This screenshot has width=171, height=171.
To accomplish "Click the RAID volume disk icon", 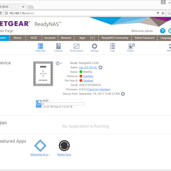I will [x=39, y=104].
